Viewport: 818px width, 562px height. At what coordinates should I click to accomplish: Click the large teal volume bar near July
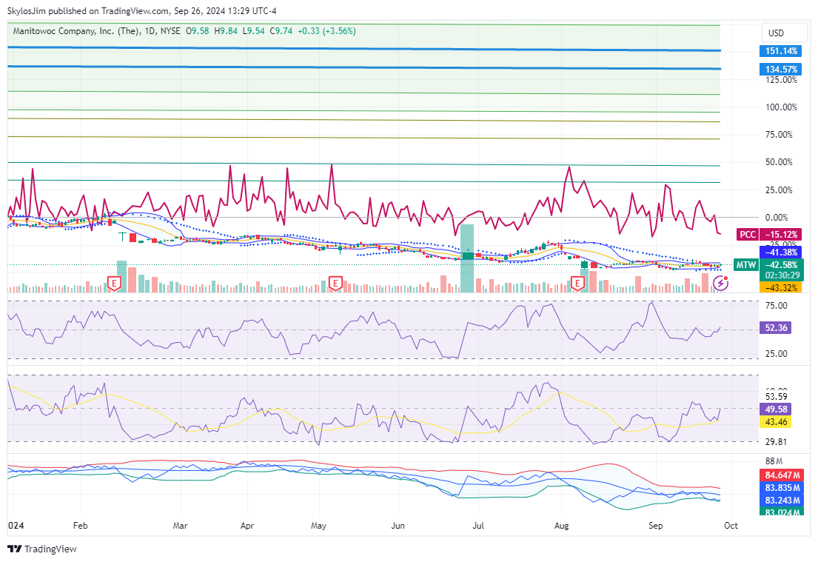tap(466, 259)
